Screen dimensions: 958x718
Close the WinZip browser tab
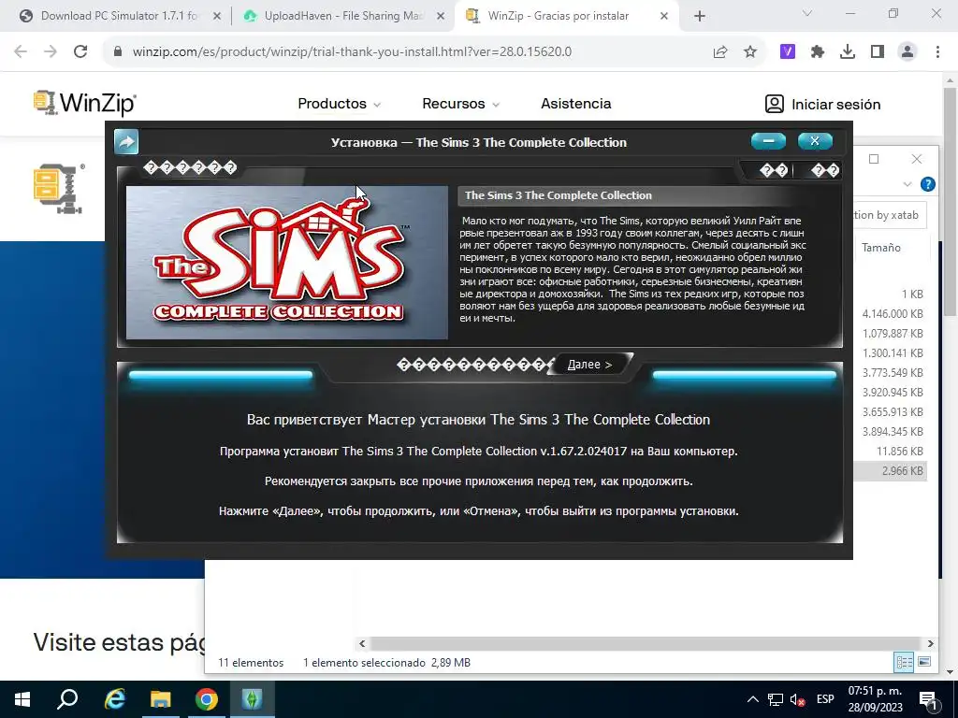664,17
